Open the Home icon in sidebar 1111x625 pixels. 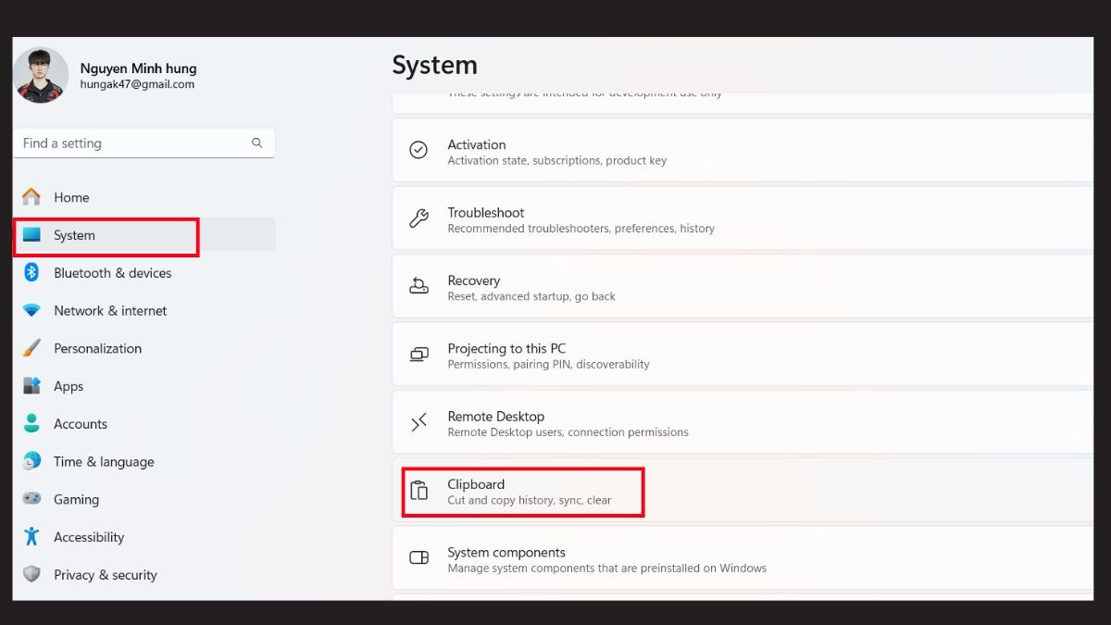coord(31,197)
